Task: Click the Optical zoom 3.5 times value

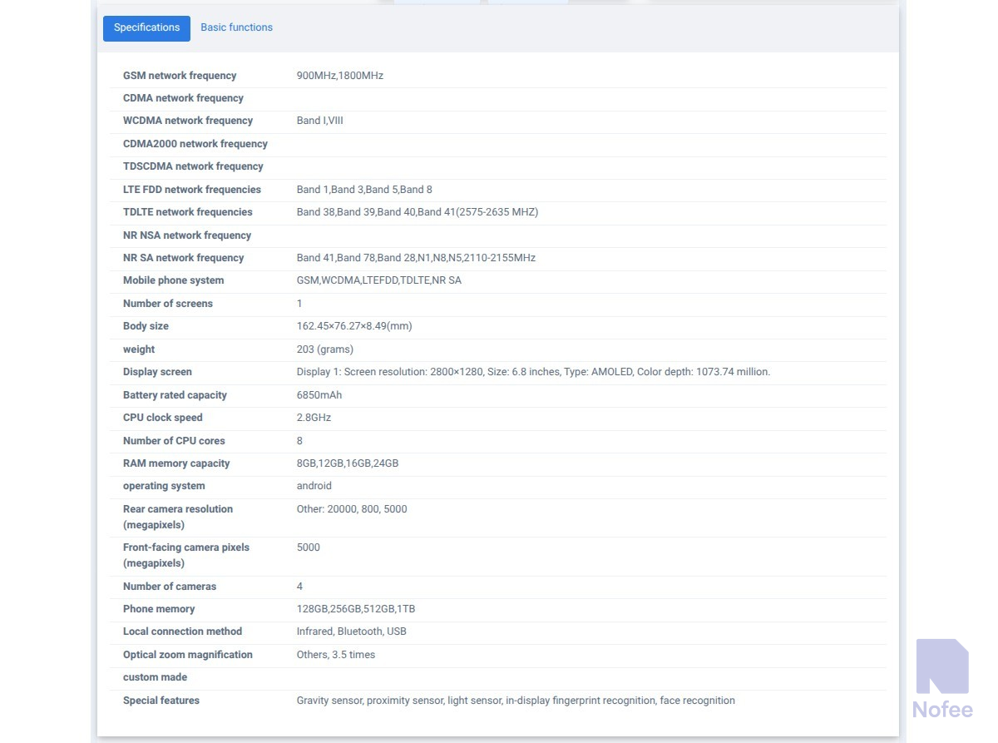Action: (335, 655)
